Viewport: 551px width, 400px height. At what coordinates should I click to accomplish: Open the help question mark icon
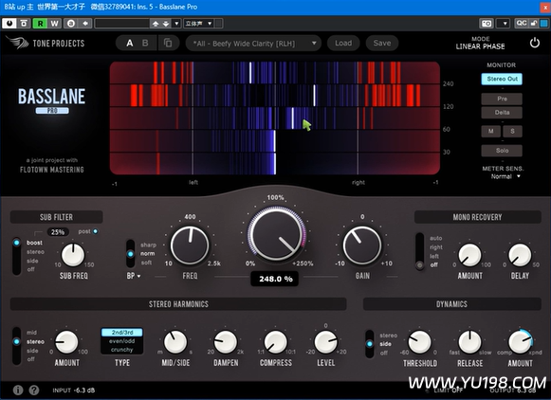tap(34, 390)
